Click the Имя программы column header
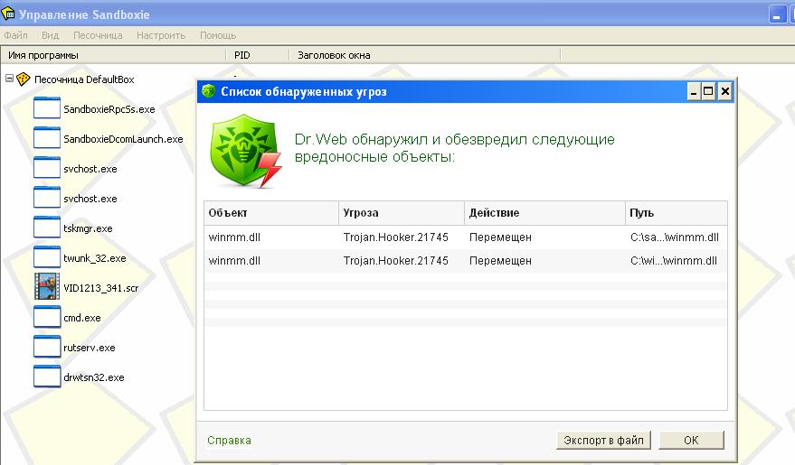This screenshot has width=795, height=465. point(43,55)
